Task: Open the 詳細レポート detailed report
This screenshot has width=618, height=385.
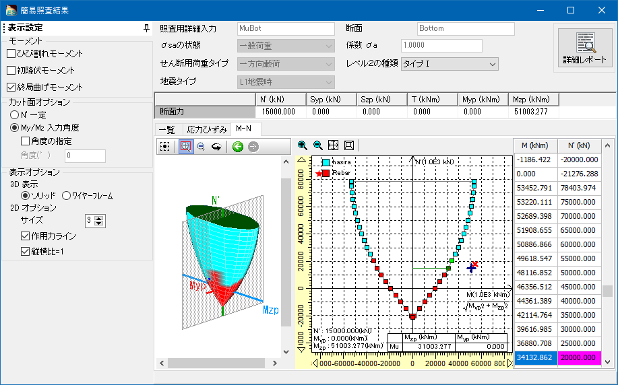Action: [584, 48]
